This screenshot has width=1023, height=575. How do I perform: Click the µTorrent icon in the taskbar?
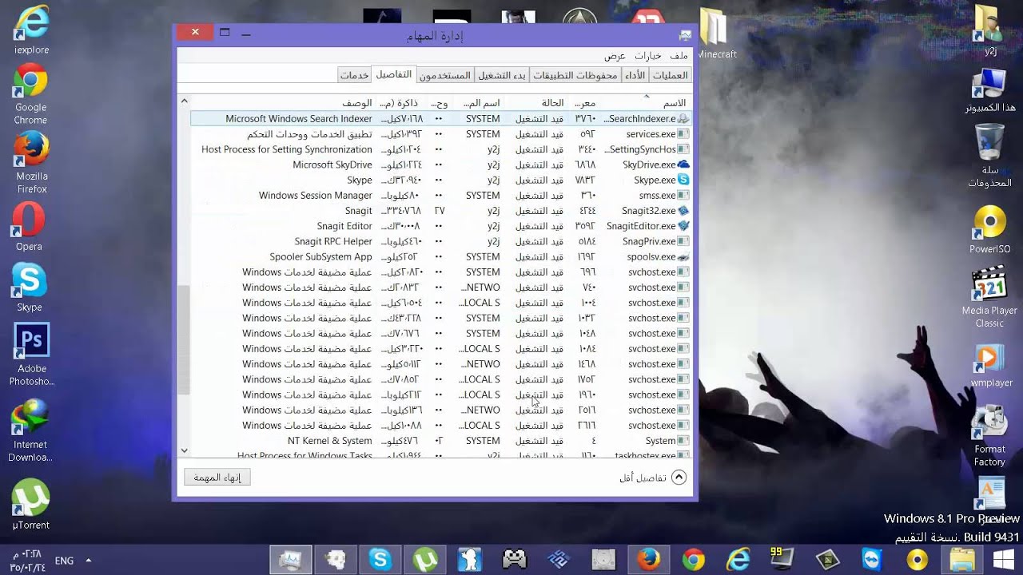point(424,559)
